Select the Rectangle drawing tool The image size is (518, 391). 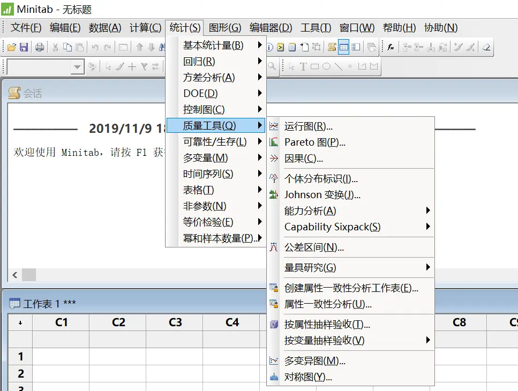[315, 67]
